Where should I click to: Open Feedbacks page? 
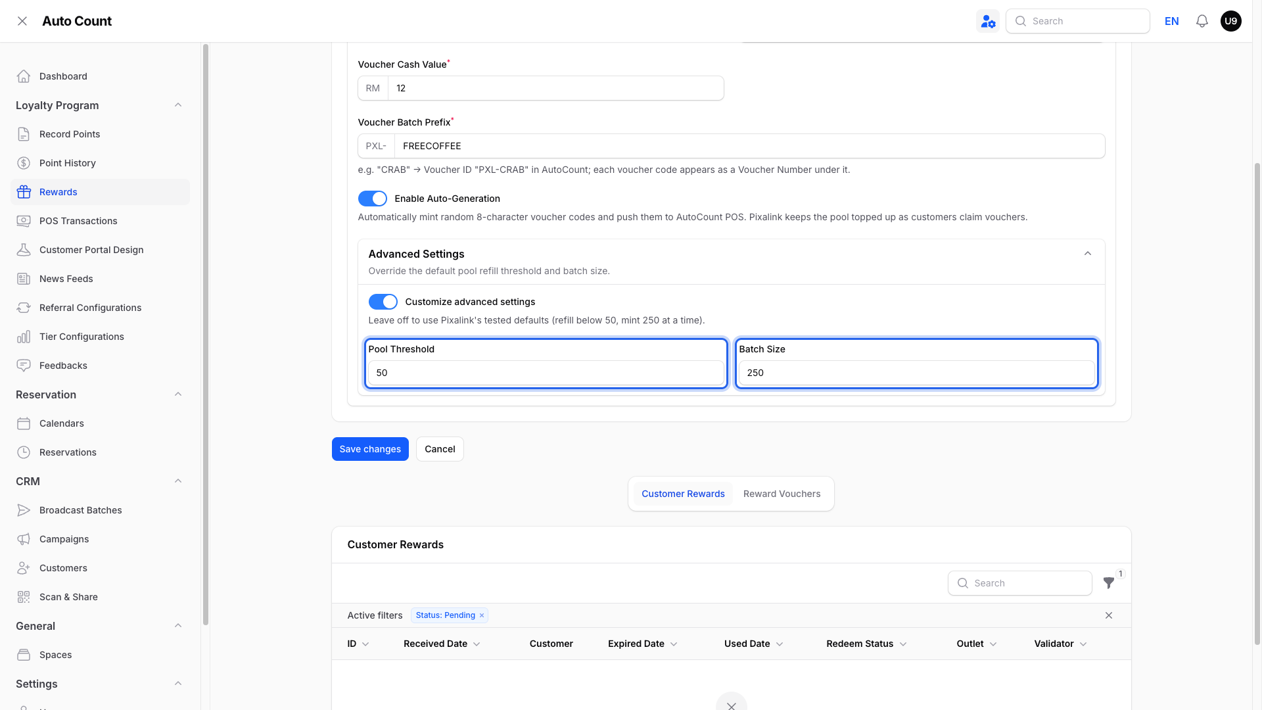(x=100, y=366)
